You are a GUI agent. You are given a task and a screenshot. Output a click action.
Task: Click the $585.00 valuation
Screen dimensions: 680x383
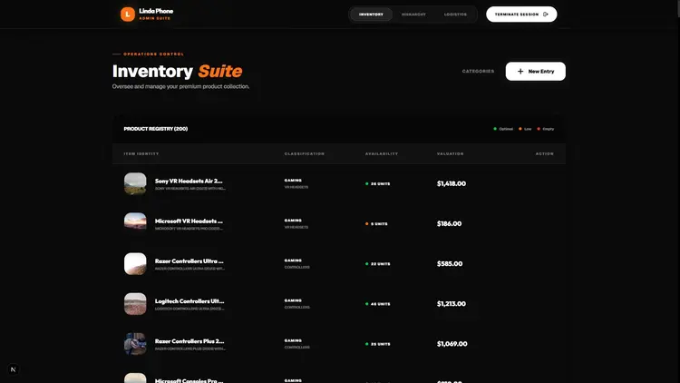[450, 263]
